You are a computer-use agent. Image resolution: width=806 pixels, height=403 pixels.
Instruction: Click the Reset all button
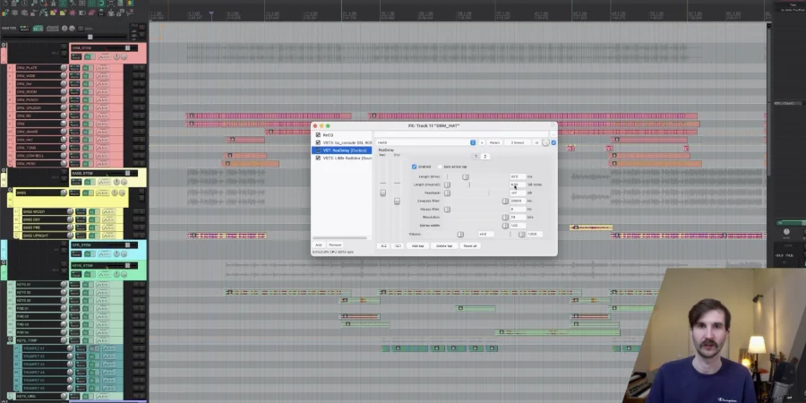point(470,245)
